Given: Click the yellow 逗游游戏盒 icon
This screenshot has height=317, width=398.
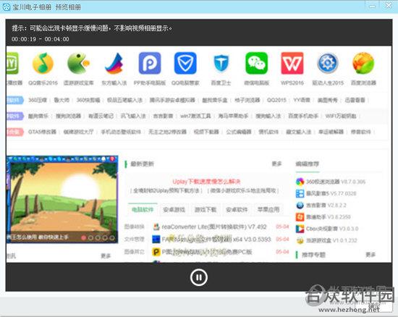Looking at the screenshot, I should tap(300, 240).
